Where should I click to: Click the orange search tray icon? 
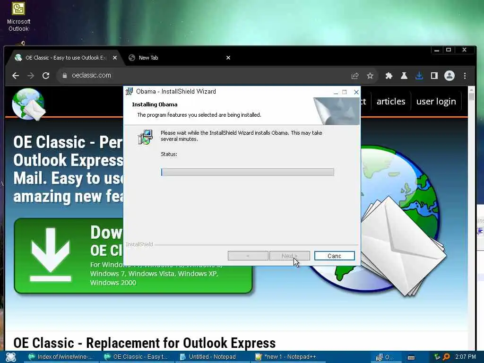coord(446,357)
